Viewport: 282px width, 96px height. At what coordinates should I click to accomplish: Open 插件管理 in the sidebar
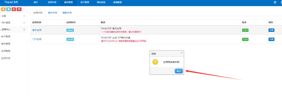point(5,44)
